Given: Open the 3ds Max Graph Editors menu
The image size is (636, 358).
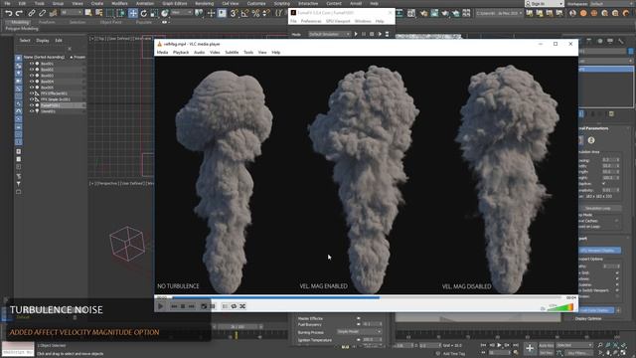Looking at the screenshot, I should click(x=175, y=3).
